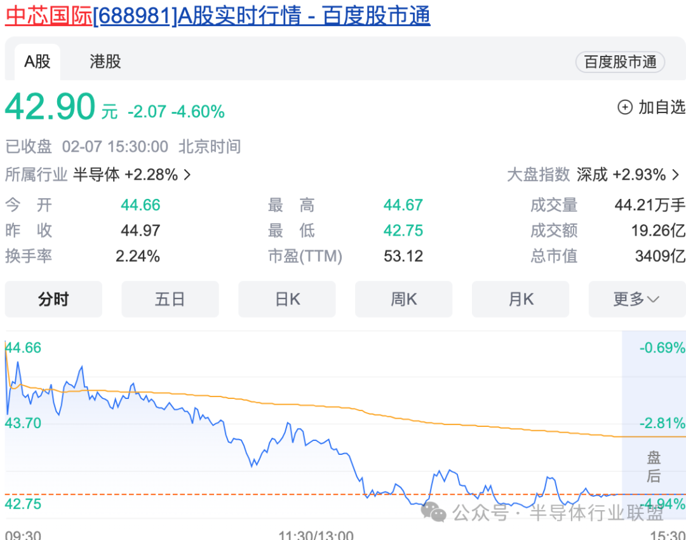Click the 半导体 +2.28% industry link
The height and width of the screenshot is (540, 686).
point(126,175)
